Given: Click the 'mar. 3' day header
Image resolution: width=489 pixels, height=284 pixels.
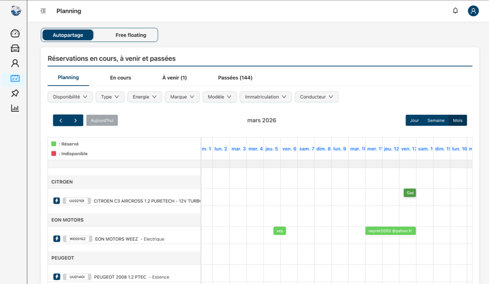Looking at the screenshot, I should [238, 149].
